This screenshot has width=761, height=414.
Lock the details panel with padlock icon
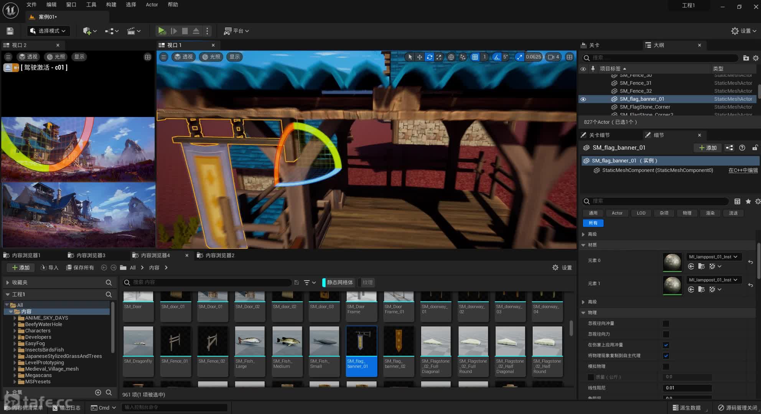pyautogui.click(x=754, y=148)
